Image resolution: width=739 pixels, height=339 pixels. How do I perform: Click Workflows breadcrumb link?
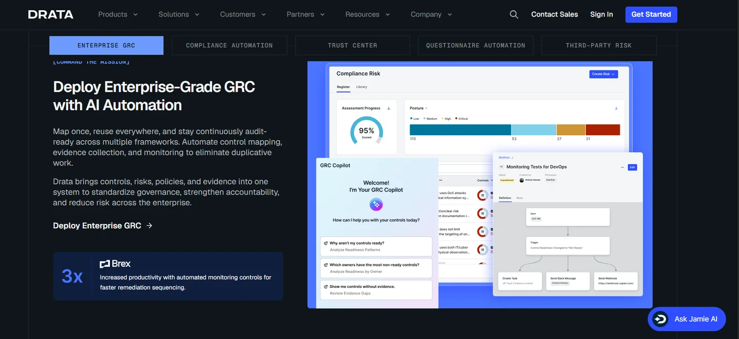(504, 158)
